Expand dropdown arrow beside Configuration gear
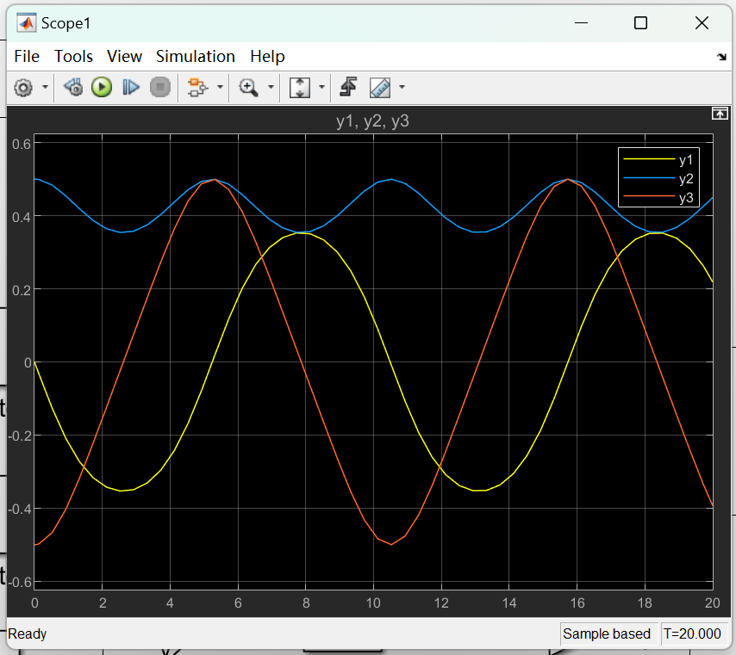Screen dimensions: 736x655 [45, 87]
